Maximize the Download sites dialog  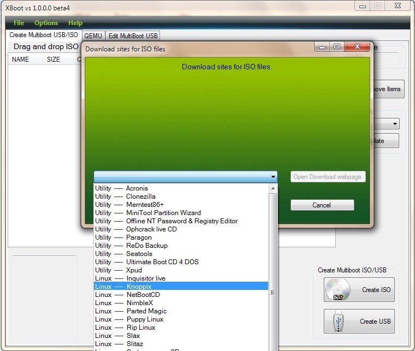click(x=337, y=46)
